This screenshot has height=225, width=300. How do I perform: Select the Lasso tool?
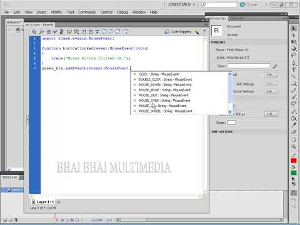click(294, 55)
